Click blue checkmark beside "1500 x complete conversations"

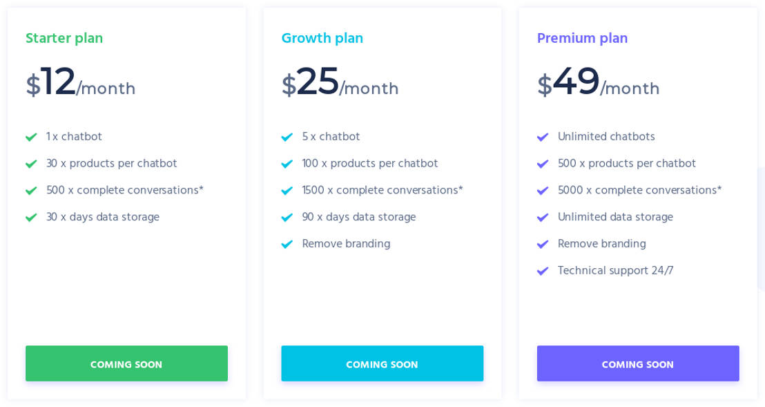click(287, 191)
